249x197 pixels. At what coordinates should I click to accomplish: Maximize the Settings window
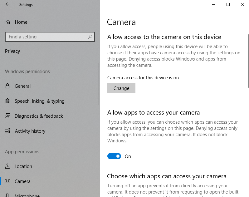[x=228, y=5]
